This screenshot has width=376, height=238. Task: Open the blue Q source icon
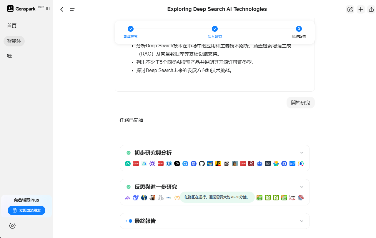click(185, 164)
